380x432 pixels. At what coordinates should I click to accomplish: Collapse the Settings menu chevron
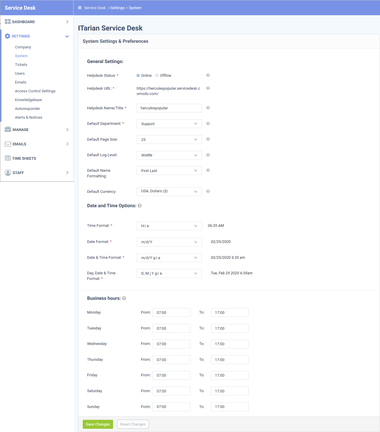point(67,36)
